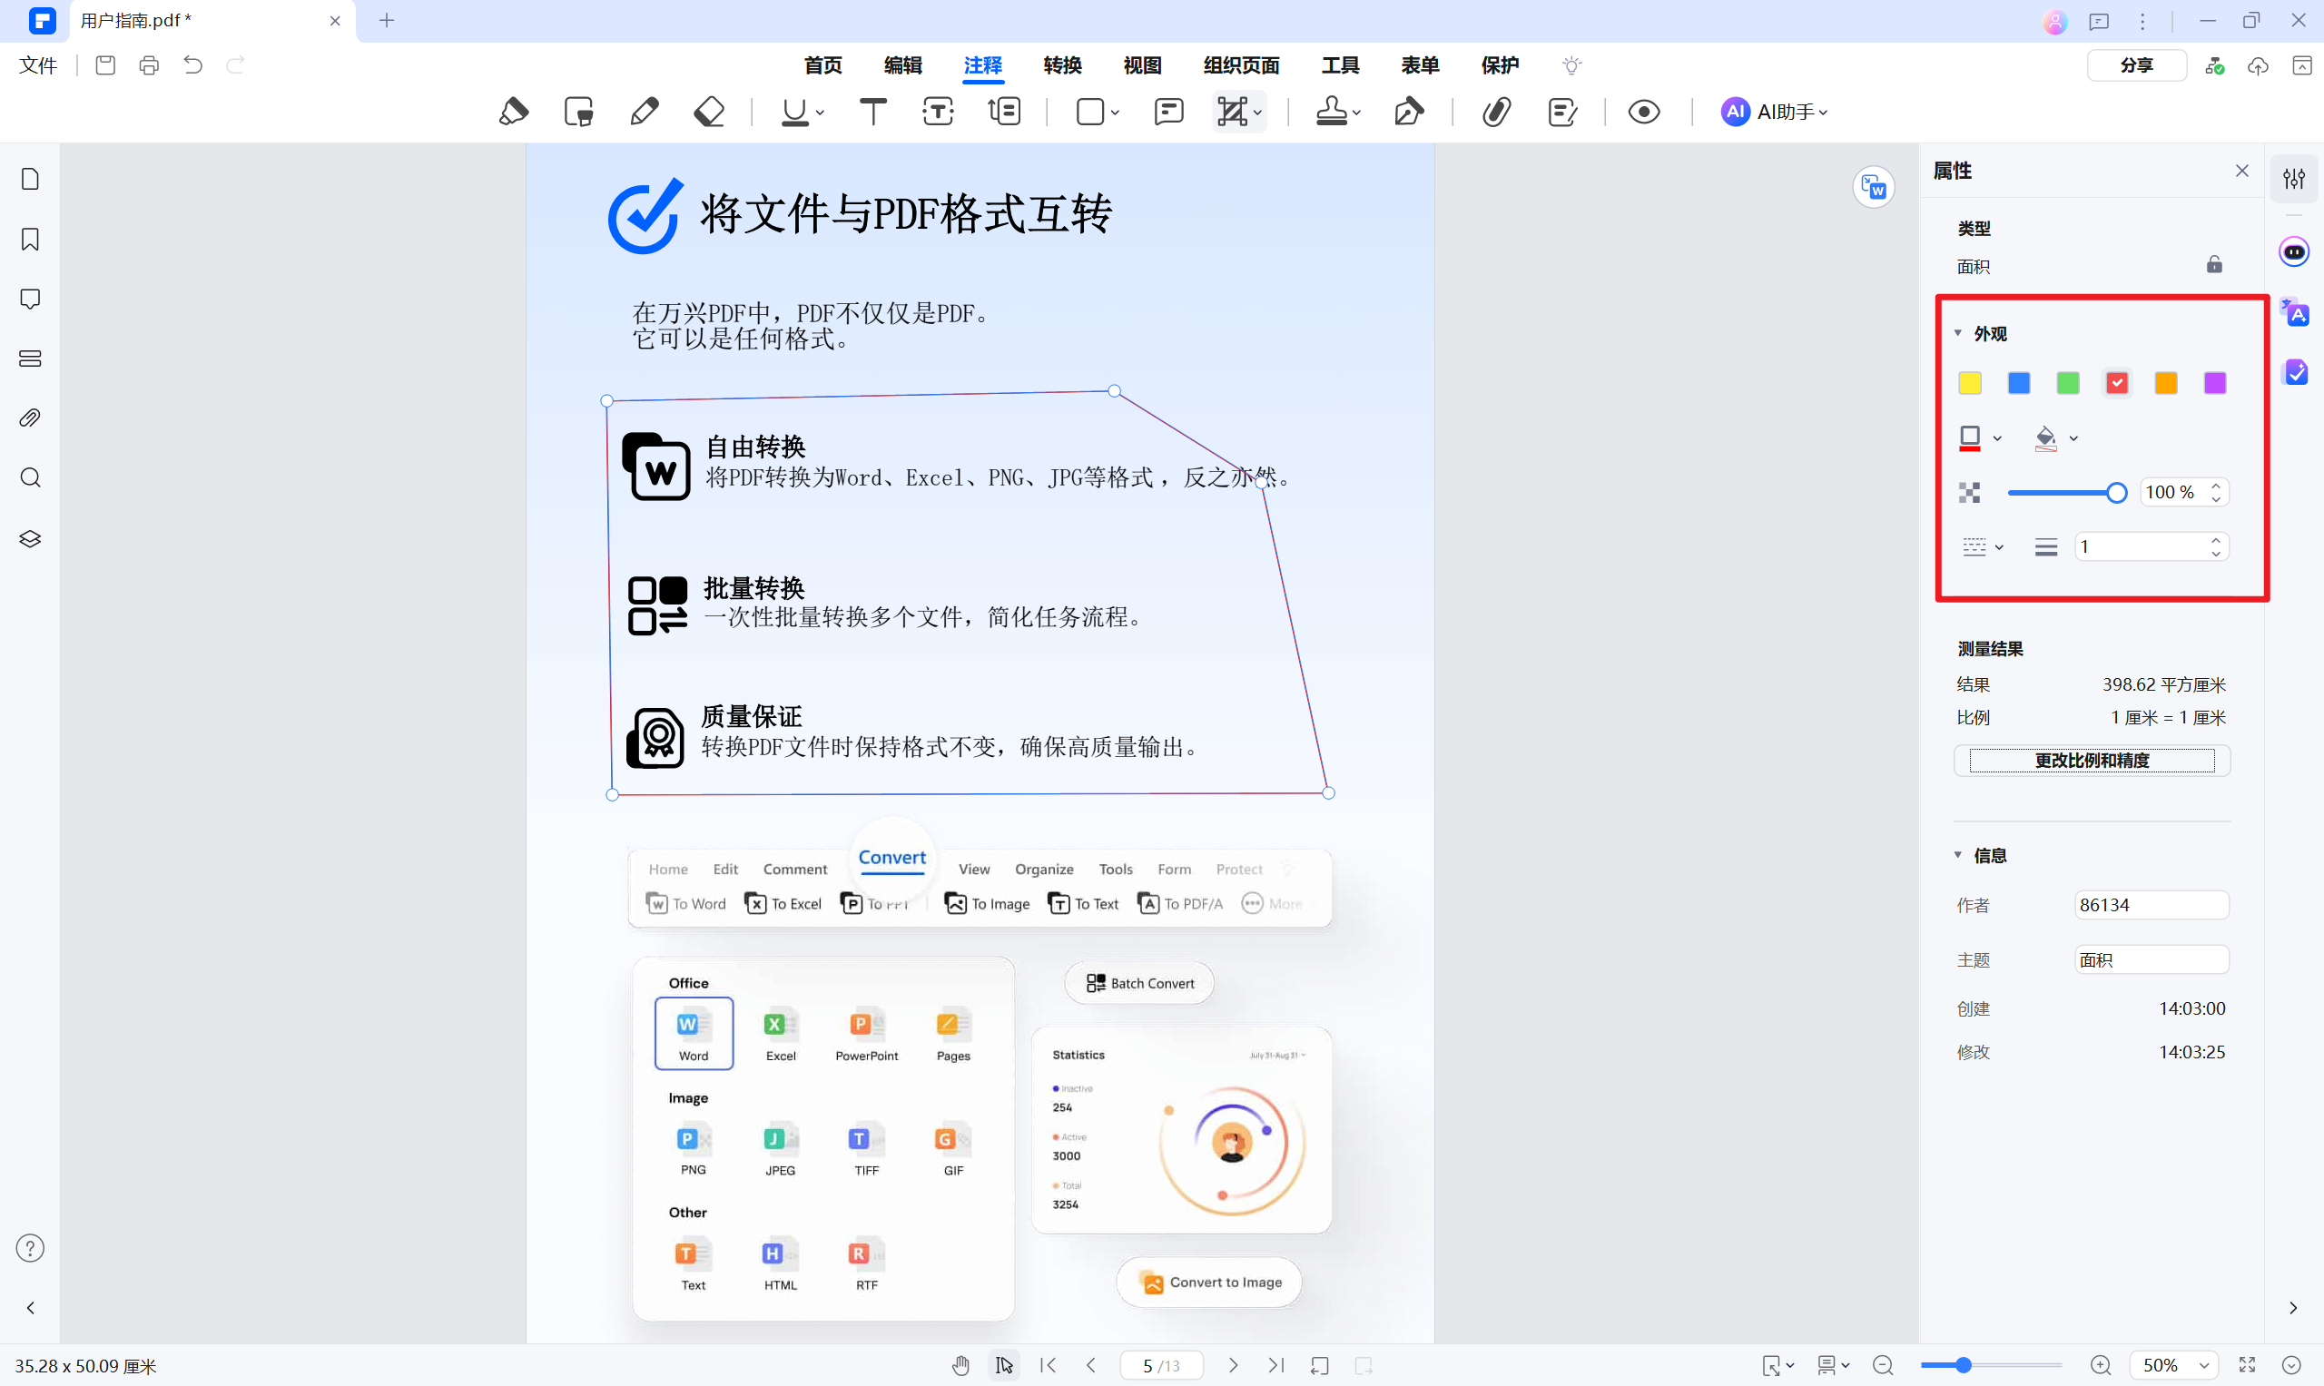Click the 分享 button
This screenshot has width=2324, height=1386.
pyautogui.click(x=2137, y=65)
